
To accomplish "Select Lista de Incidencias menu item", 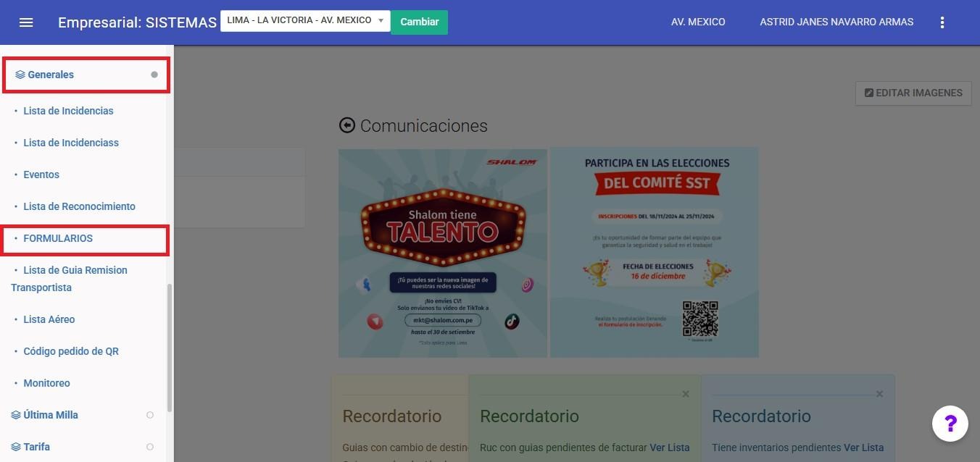I will (68, 111).
